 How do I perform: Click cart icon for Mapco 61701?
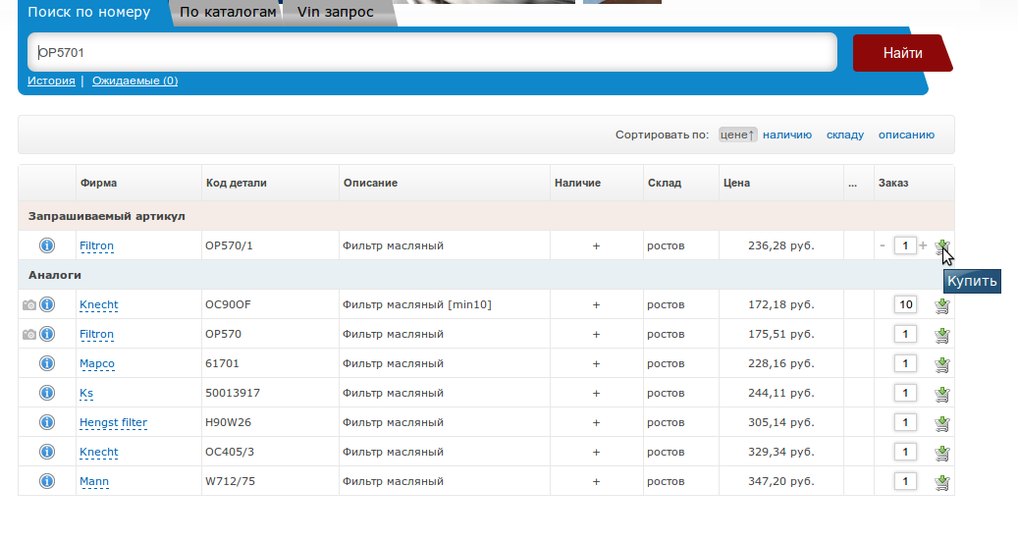click(942, 364)
